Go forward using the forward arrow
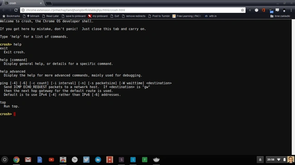 [10, 10]
